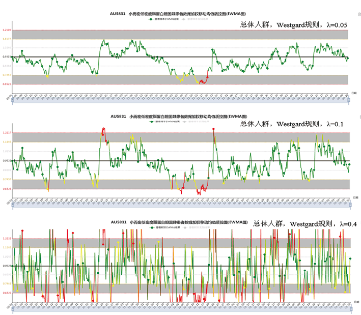Grab right zoom handle of λ=0.4 chart slider
The width and height of the screenshot is (361, 315).
(351, 309)
